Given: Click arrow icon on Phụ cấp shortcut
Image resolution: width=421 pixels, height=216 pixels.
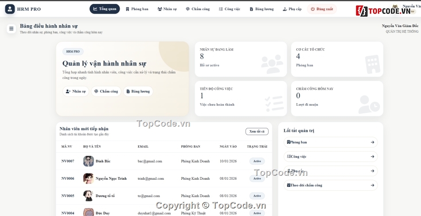Looking at the screenshot, I should (x=372, y=171).
